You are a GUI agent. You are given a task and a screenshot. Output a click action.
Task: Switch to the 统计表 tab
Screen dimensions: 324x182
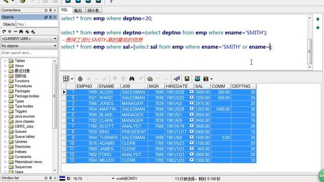coord(93,10)
